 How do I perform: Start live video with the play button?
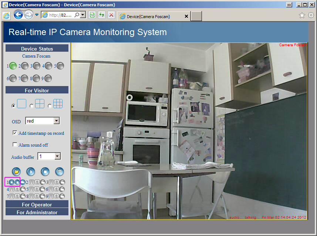(x=31, y=172)
